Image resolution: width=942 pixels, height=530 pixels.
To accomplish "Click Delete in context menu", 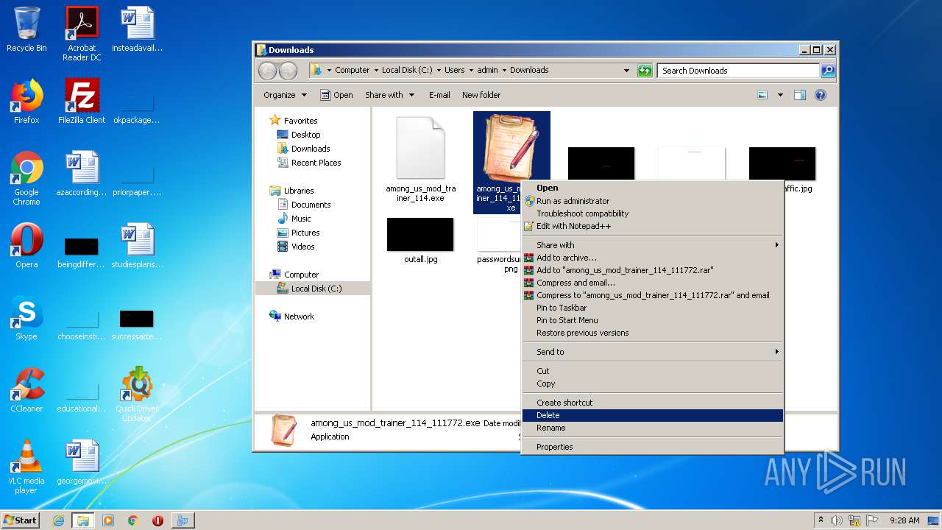I will [652, 415].
